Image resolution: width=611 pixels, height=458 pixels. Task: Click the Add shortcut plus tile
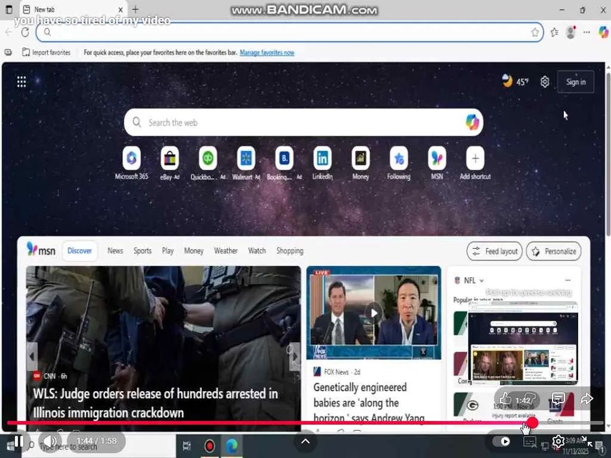click(x=475, y=159)
